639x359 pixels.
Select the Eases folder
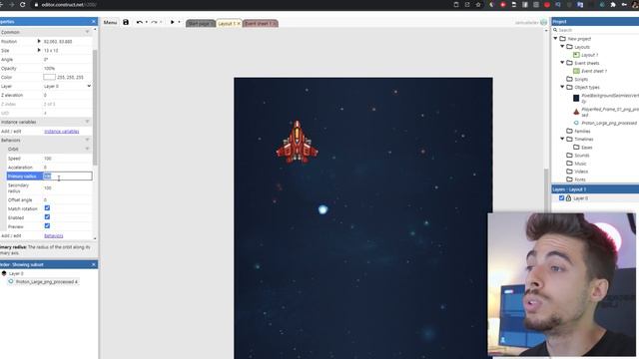(586, 148)
